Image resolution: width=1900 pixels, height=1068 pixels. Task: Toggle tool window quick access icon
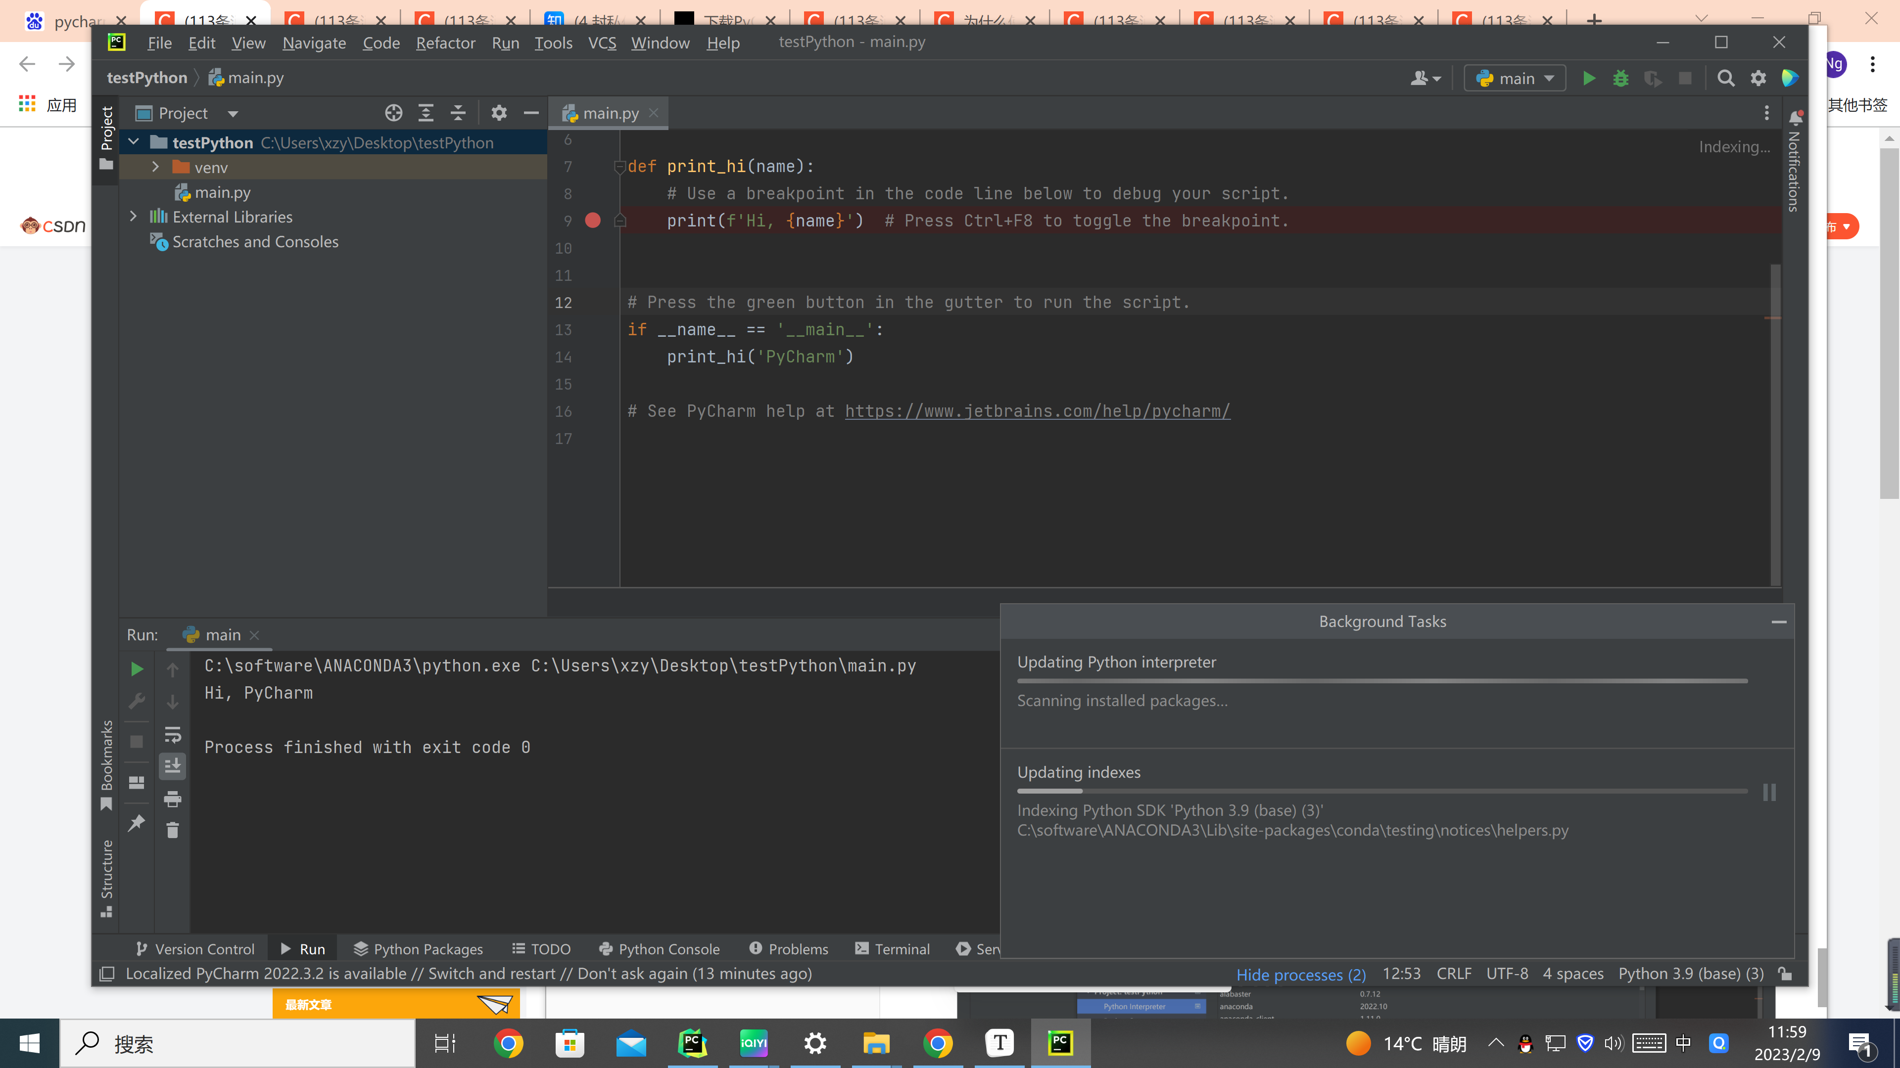(107, 974)
